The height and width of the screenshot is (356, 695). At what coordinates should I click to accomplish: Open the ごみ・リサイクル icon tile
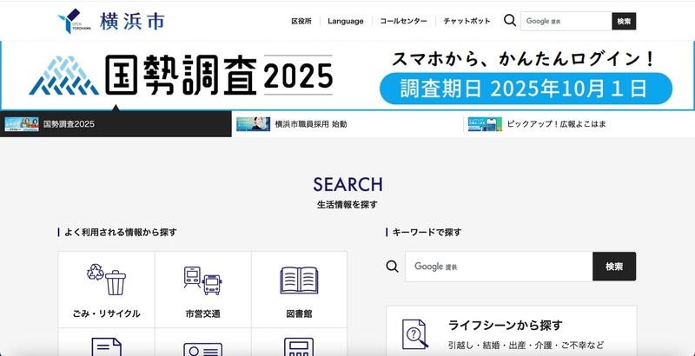pos(107,291)
